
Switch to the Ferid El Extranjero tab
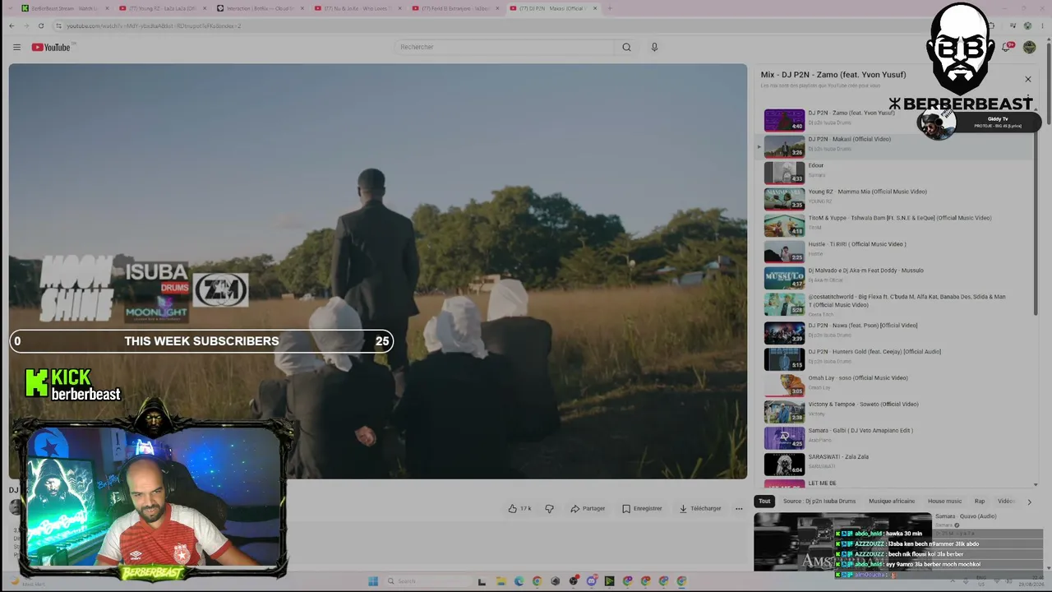click(x=454, y=8)
